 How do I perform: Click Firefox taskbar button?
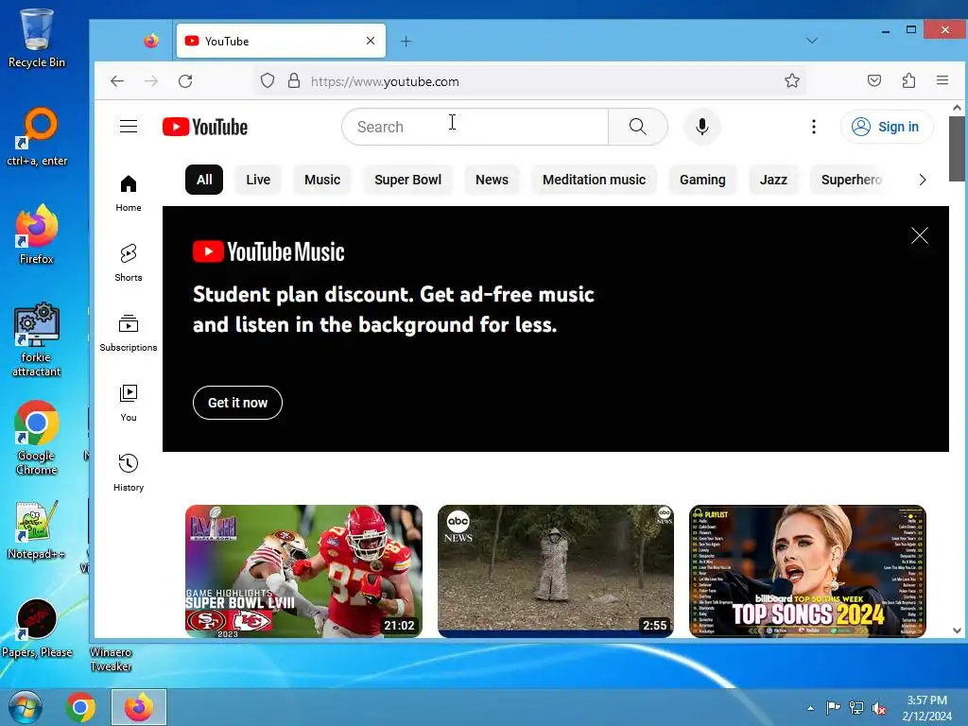point(139,707)
